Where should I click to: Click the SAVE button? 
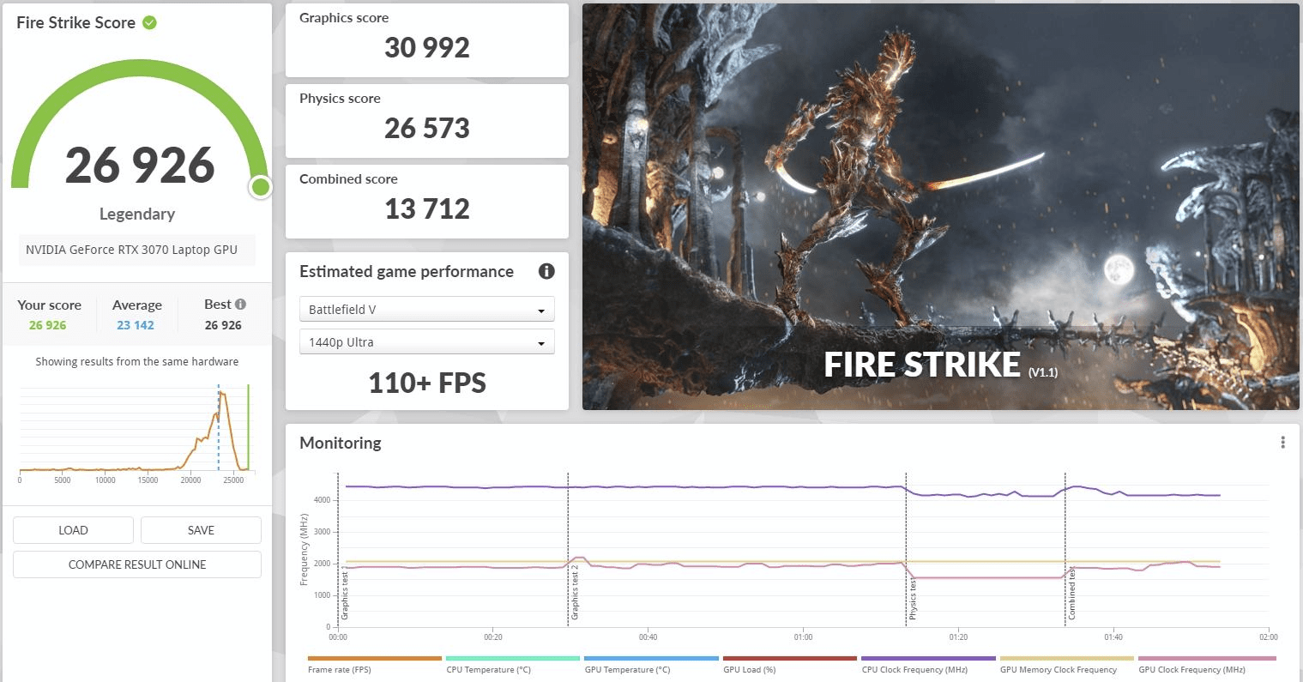point(201,530)
